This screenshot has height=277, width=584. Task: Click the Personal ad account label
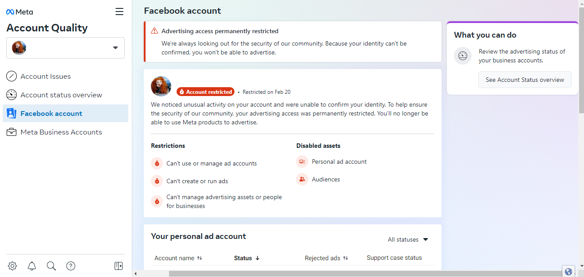339,162
